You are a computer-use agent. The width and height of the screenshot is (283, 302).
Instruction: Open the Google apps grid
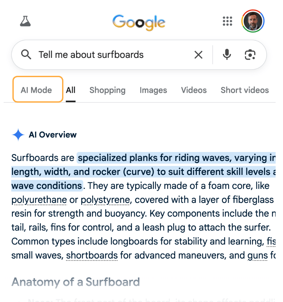pos(227,21)
